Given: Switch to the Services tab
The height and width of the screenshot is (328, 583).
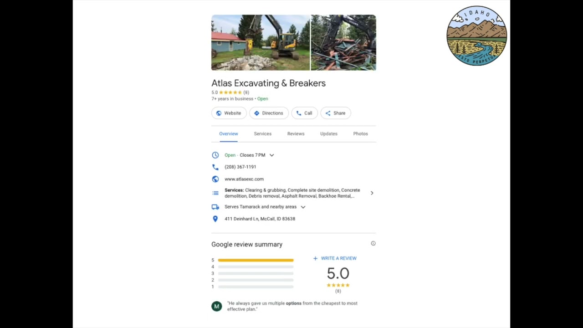Looking at the screenshot, I should tap(263, 133).
